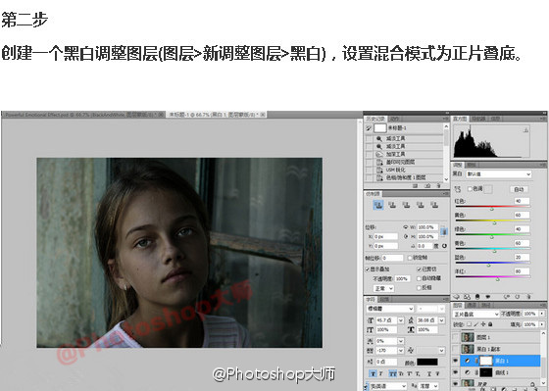Click the black text color swatch
The image size is (549, 391).
click(426, 362)
